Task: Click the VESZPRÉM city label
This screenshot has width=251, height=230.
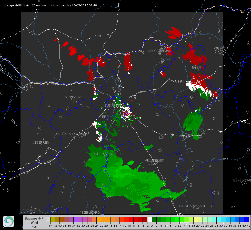Action: pyautogui.click(x=41, y=143)
